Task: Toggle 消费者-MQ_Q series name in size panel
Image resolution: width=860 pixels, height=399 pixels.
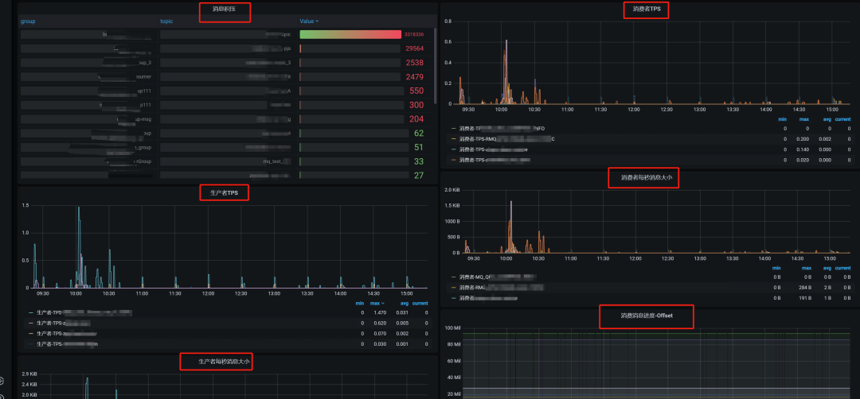Action: pos(497,277)
